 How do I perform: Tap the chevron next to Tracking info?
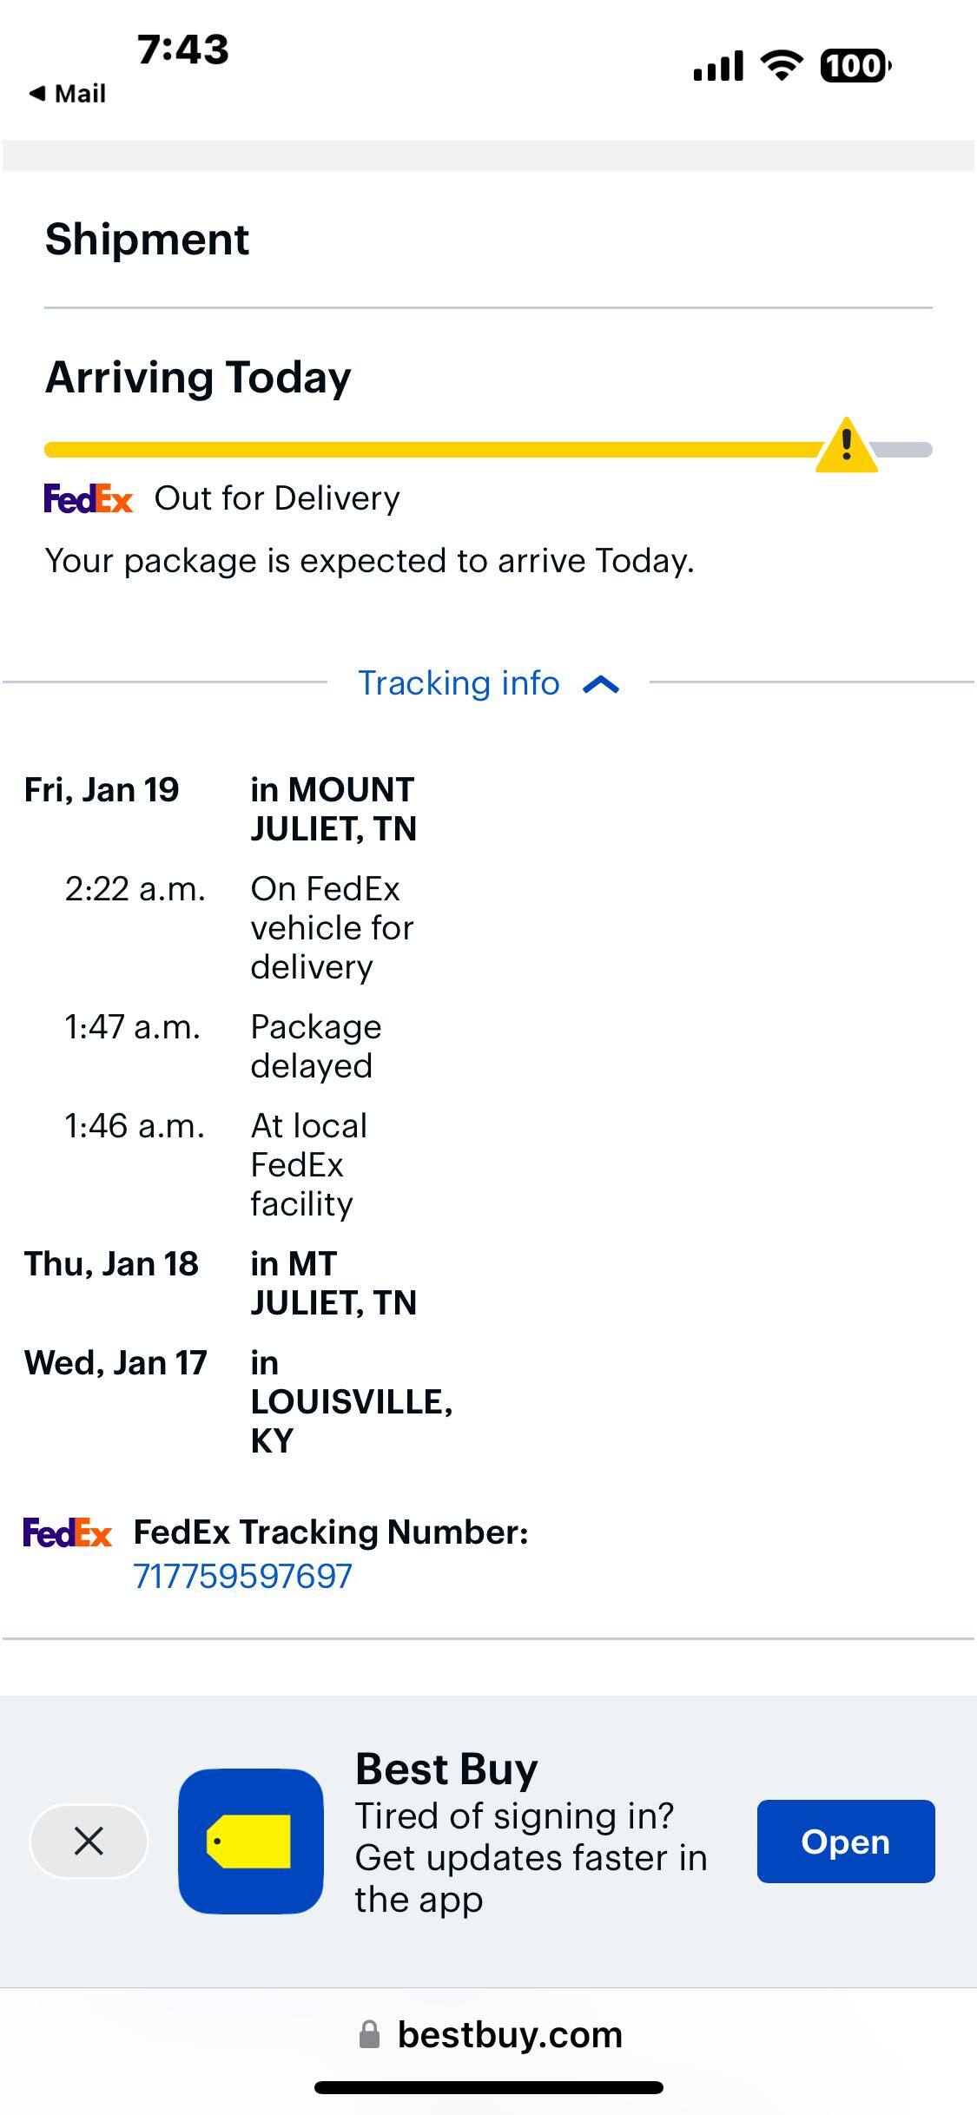(601, 685)
